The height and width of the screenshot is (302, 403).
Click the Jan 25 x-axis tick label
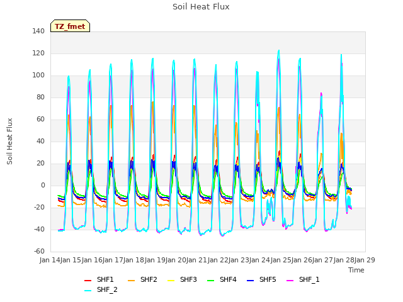(x=281, y=260)
